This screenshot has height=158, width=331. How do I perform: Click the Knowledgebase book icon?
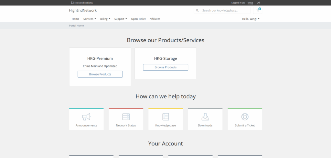click(165, 117)
